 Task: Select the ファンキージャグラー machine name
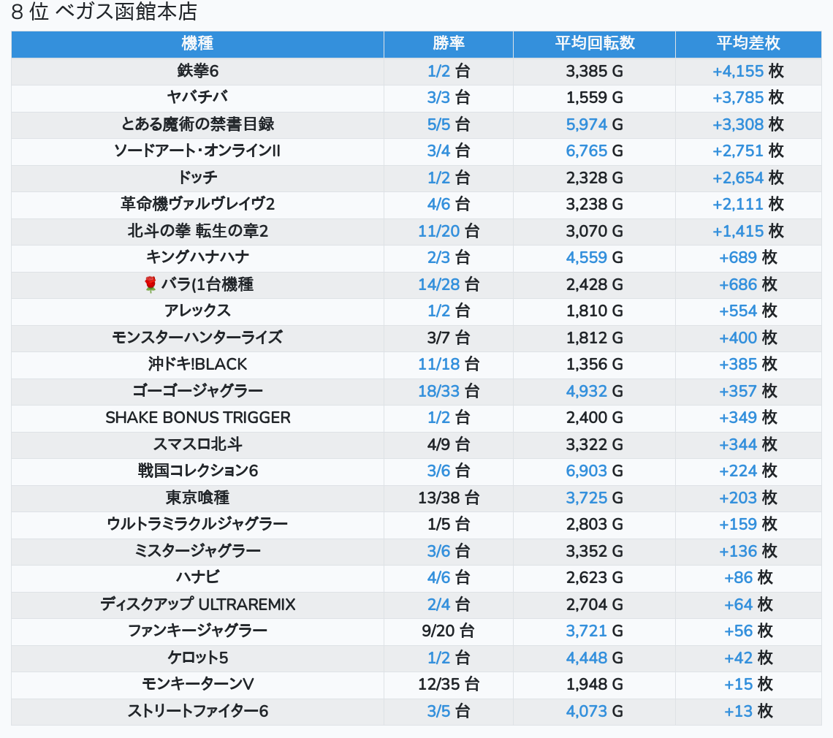click(x=197, y=631)
